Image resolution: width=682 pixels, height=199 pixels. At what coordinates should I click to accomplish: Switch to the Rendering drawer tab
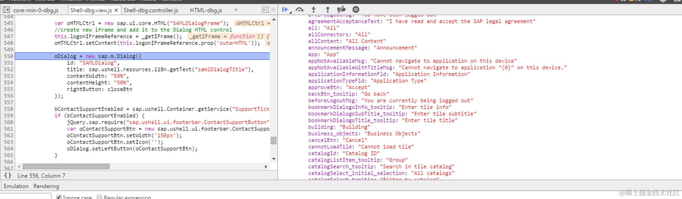(46, 186)
